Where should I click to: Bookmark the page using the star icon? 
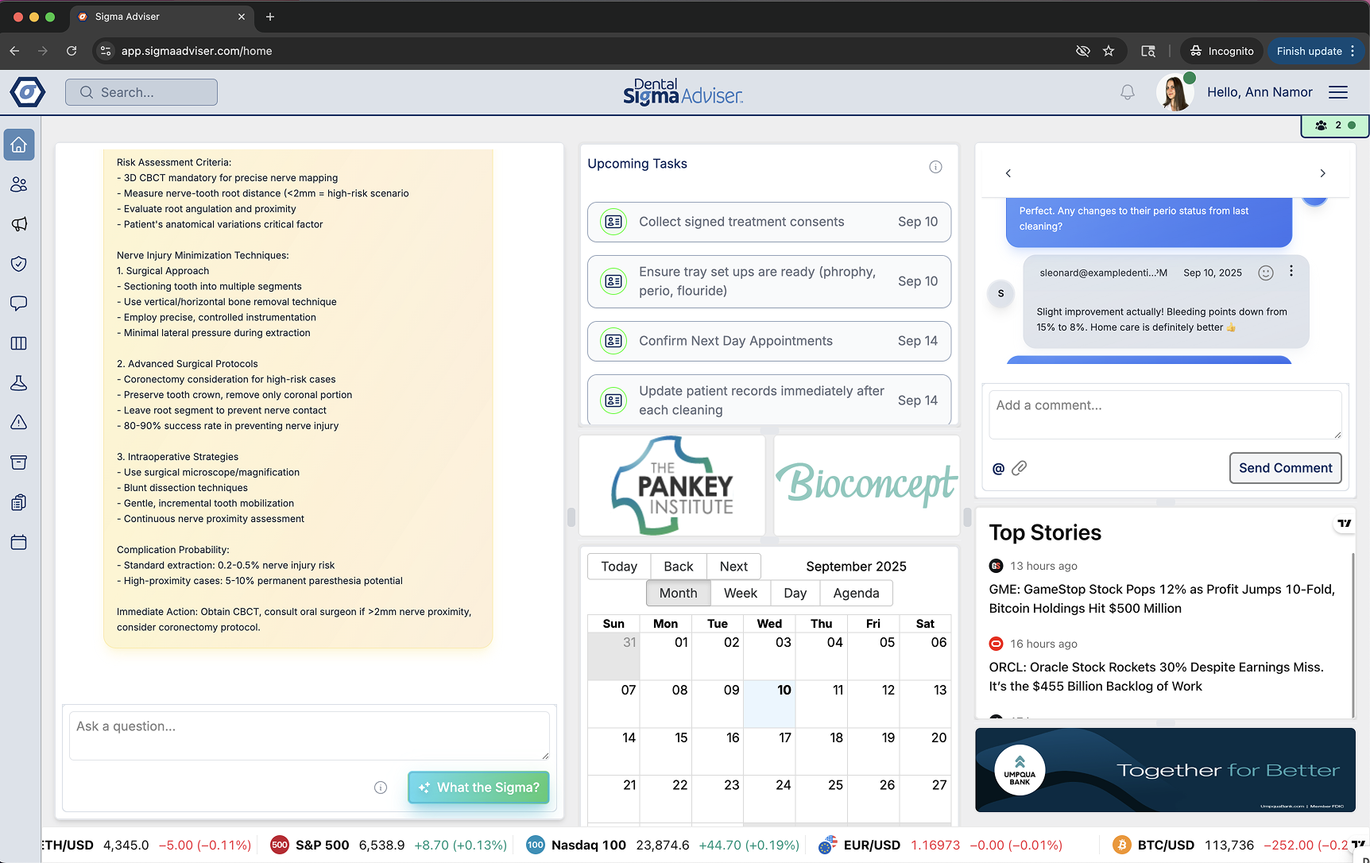point(1109,50)
